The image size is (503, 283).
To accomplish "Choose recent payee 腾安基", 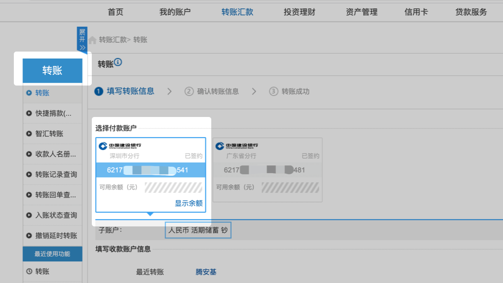I will tap(206, 272).
